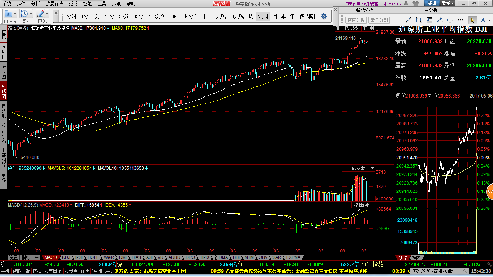Click the 黄金分割 button
Viewport: 493px width, 277px height.
[x=379, y=20]
